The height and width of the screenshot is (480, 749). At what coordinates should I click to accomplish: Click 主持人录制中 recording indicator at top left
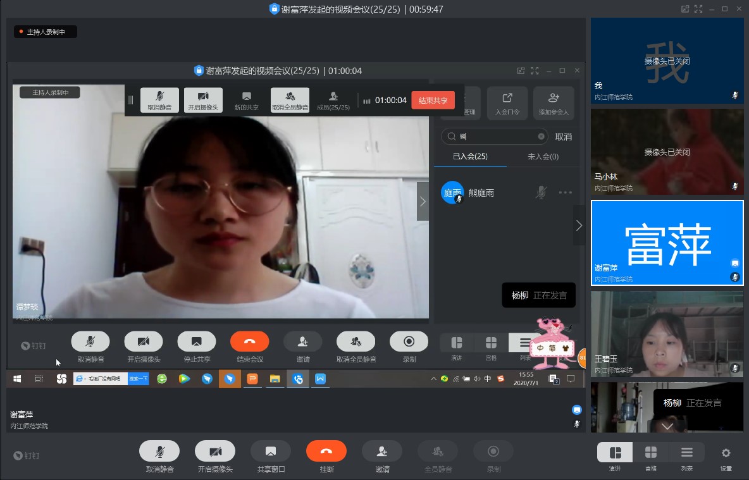pyautogui.click(x=46, y=32)
